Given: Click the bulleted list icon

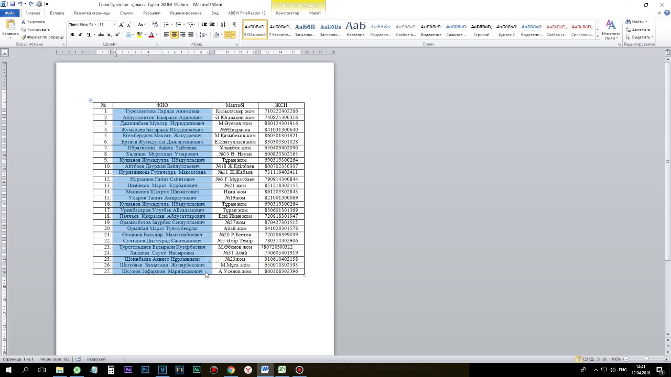Looking at the screenshot, I should 166,25.
